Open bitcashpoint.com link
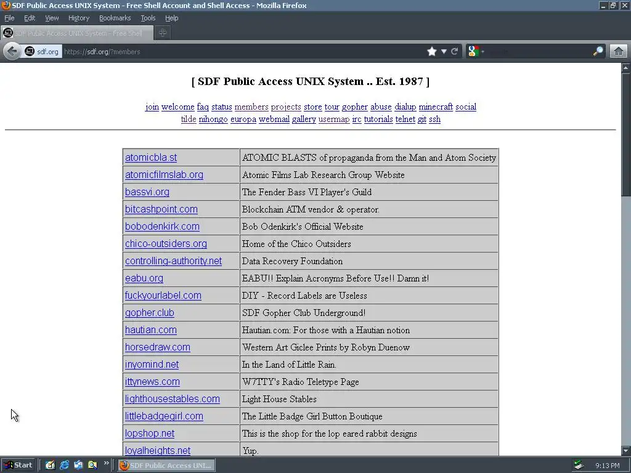The height and width of the screenshot is (473, 631). point(161,209)
